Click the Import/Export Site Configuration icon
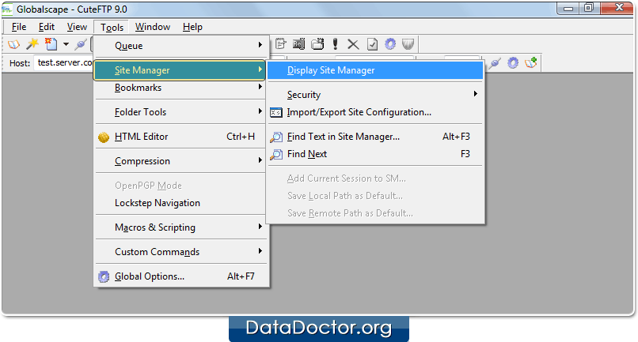 276,112
